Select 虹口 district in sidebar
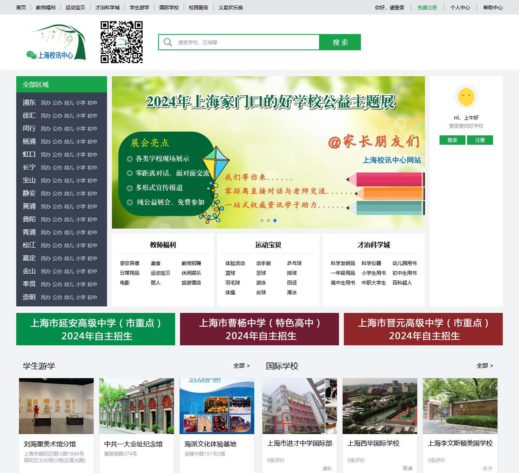 click(x=29, y=154)
